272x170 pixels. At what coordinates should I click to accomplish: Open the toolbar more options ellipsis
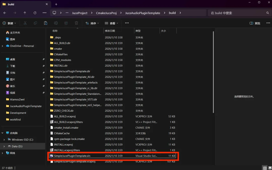[127, 23]
